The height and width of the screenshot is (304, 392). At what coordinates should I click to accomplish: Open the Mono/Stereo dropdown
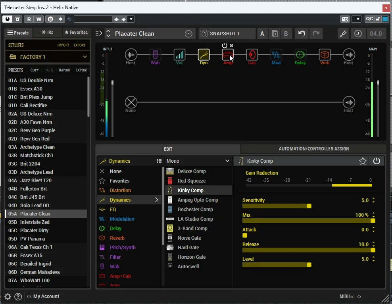tap(198, 161)
